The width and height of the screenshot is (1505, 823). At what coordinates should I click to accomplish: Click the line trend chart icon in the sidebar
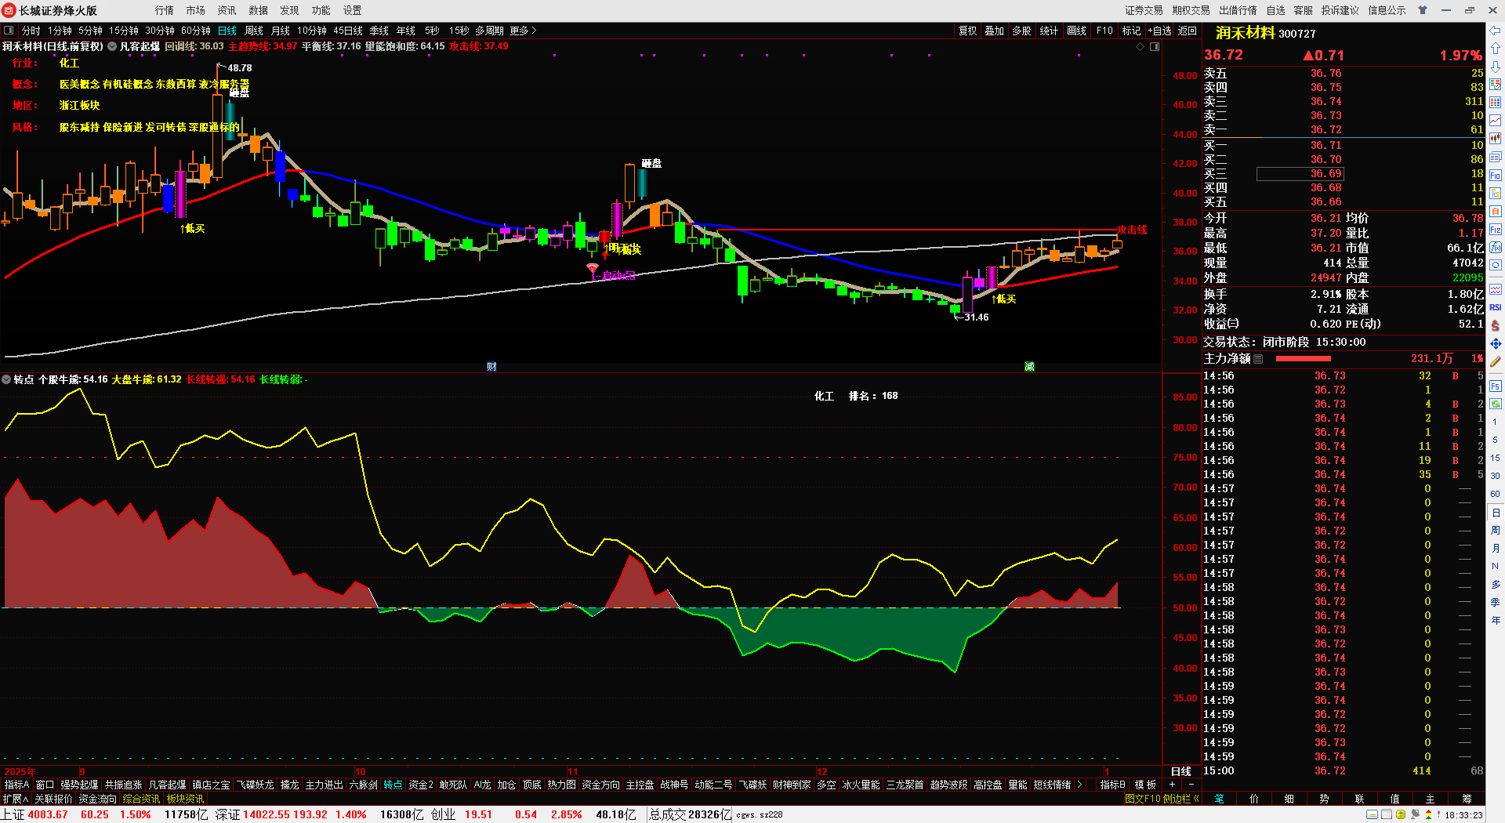pyautogui.click(x=1496, y=121)
